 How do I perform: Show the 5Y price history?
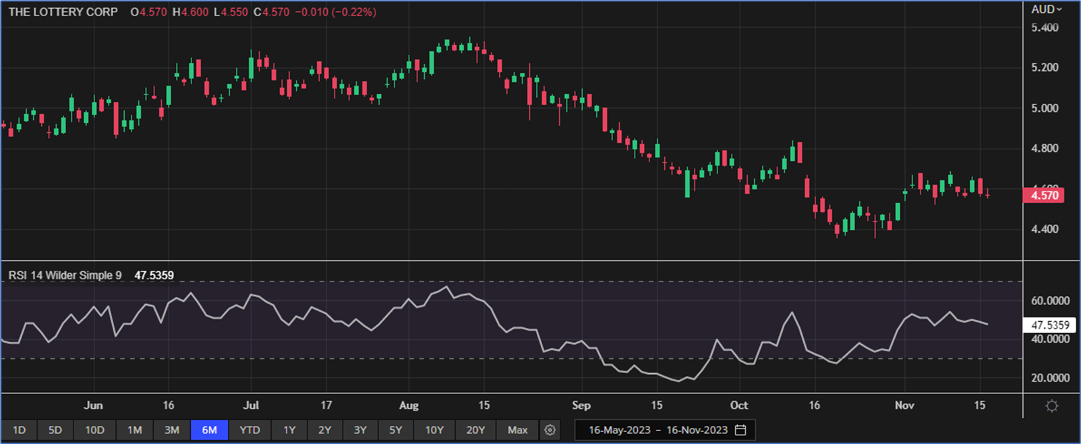tap(395, 430)
